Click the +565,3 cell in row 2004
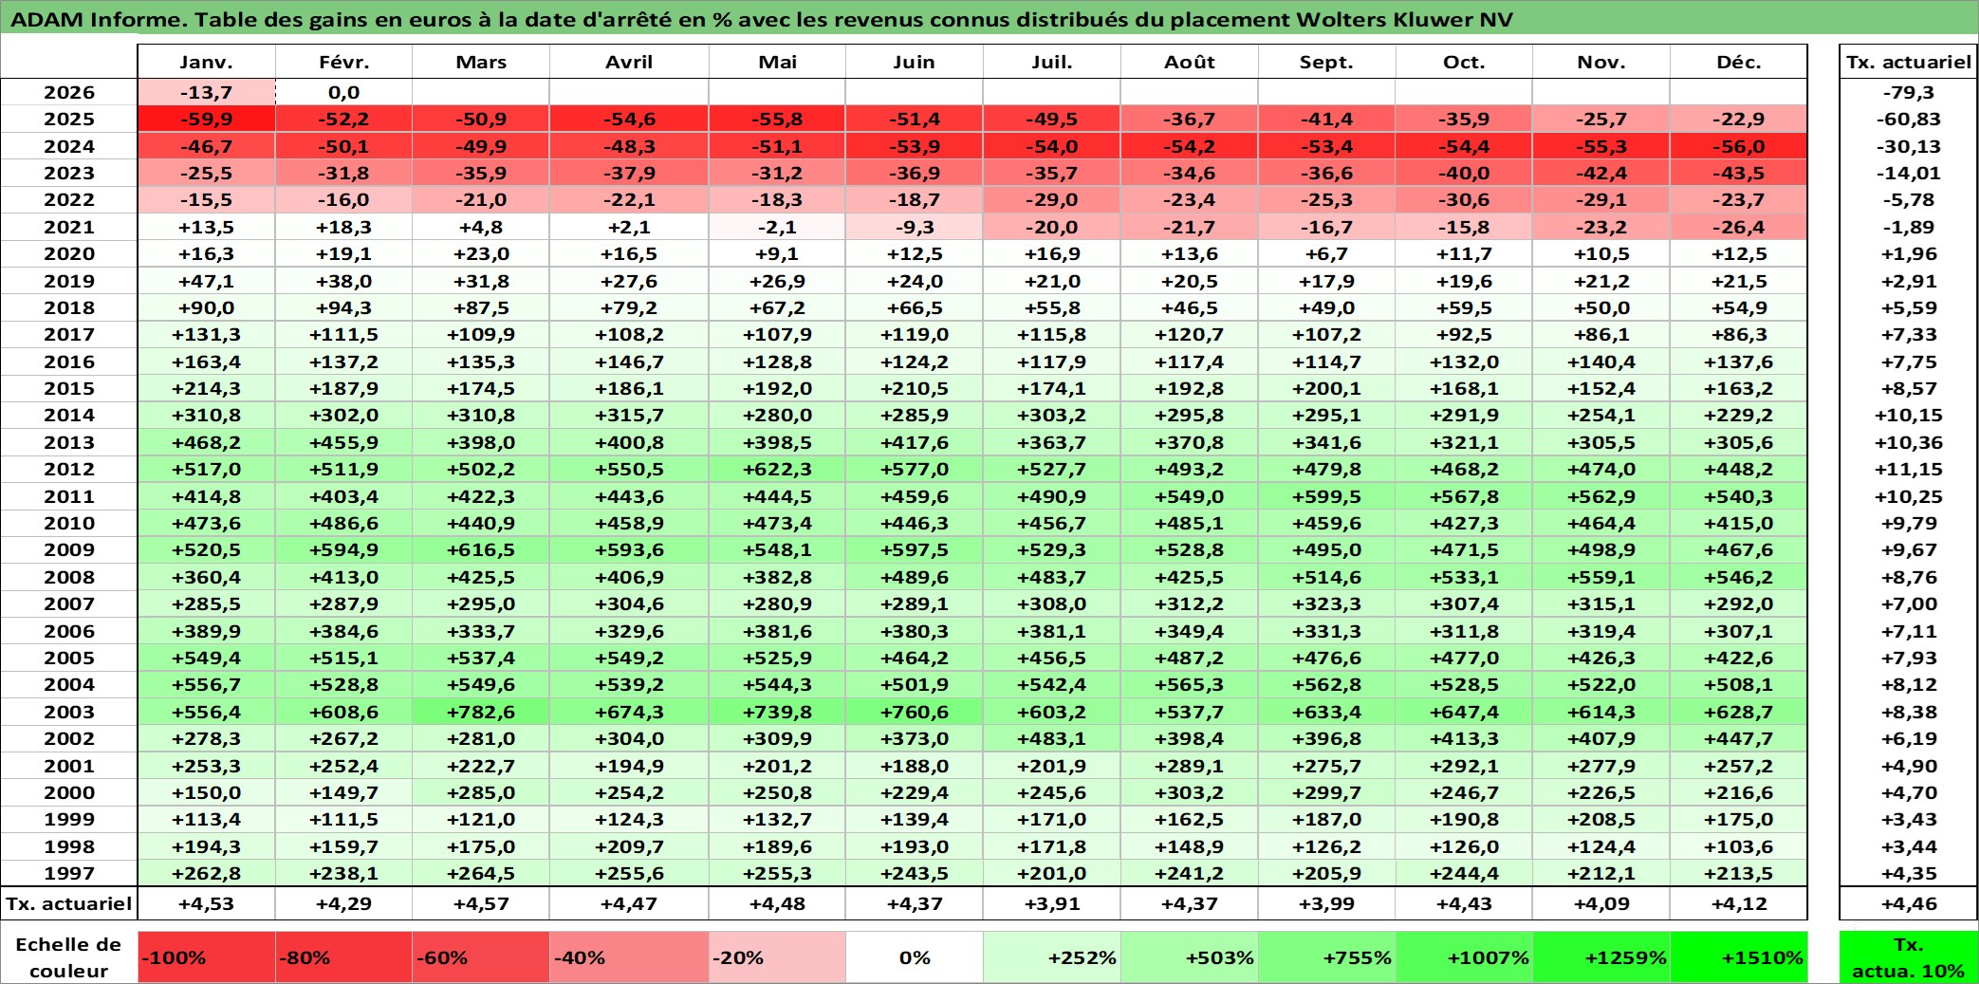The height and width of the screenshot is (984, 1979). point(1190,684)
